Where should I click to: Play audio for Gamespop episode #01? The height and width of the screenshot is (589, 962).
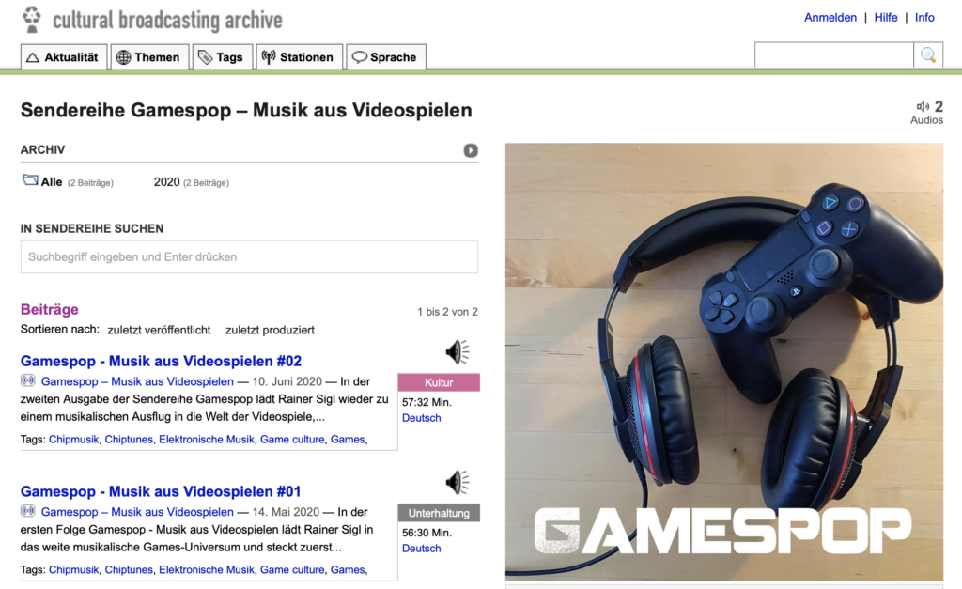(458, 483)
